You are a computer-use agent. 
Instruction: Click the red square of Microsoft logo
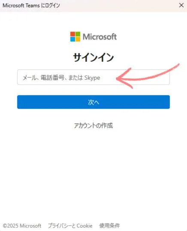72,34
